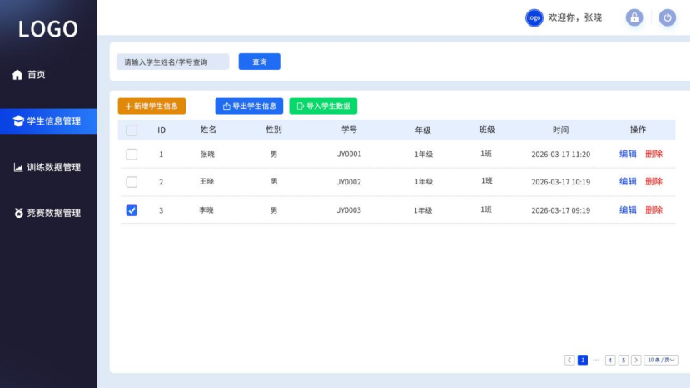Click the 查询 search button

(x=259, y=61)
